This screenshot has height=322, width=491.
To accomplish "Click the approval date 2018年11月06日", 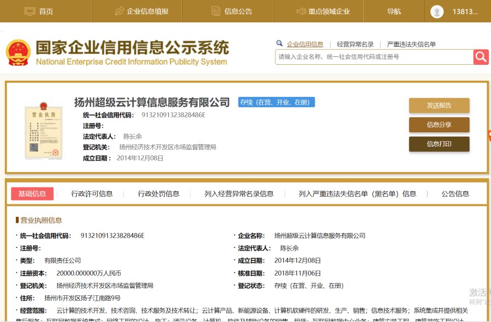I will tap(297, 273).
